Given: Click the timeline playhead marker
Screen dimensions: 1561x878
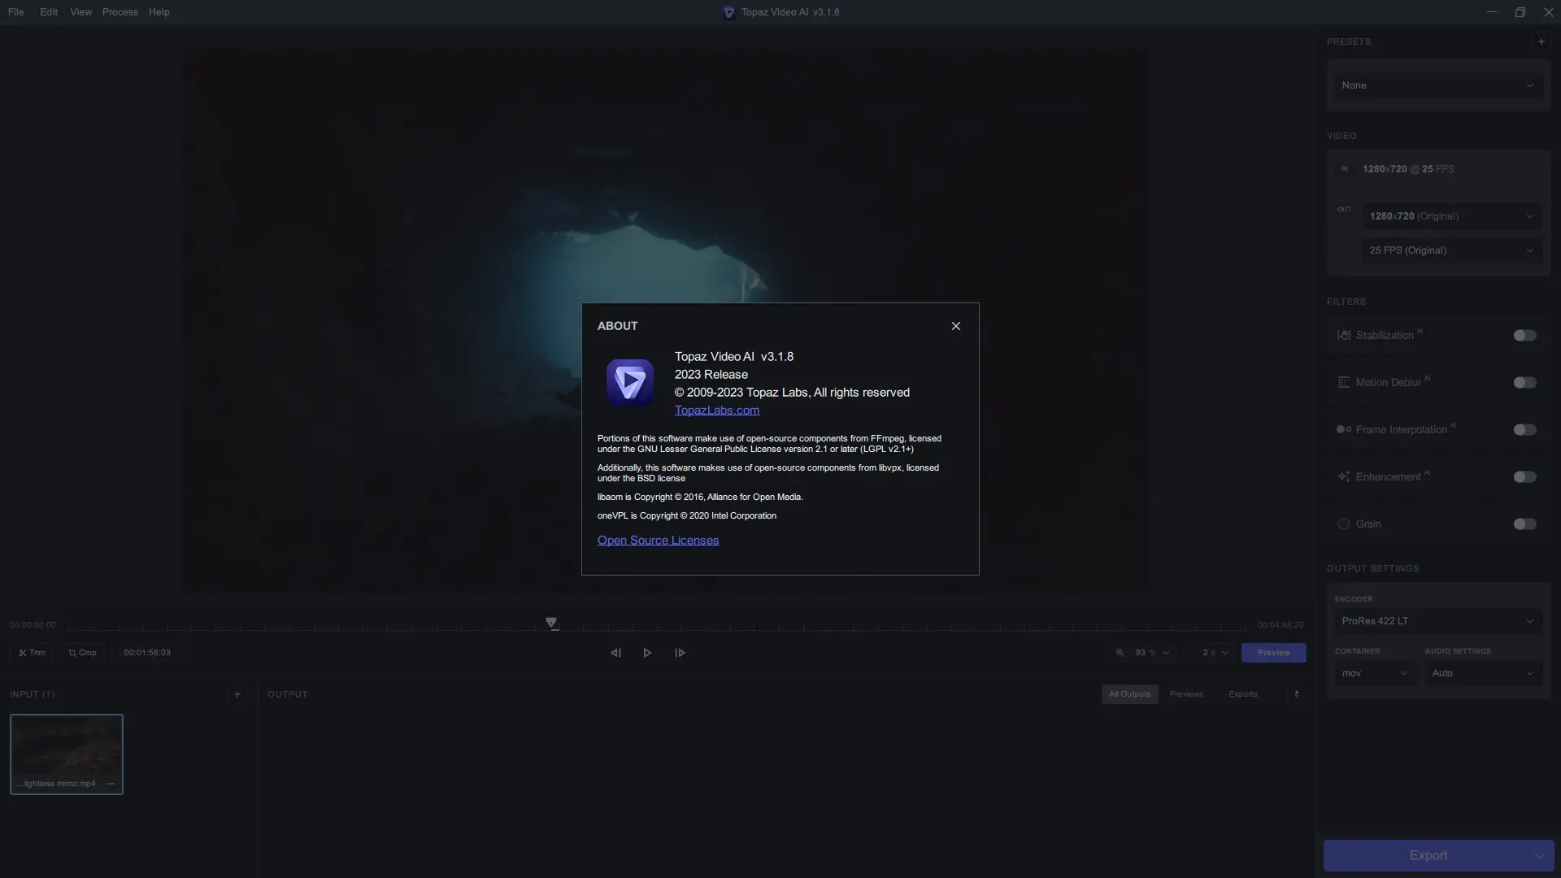Looking at the screenshot, I should pyautogui.click(x=551, y=624).
